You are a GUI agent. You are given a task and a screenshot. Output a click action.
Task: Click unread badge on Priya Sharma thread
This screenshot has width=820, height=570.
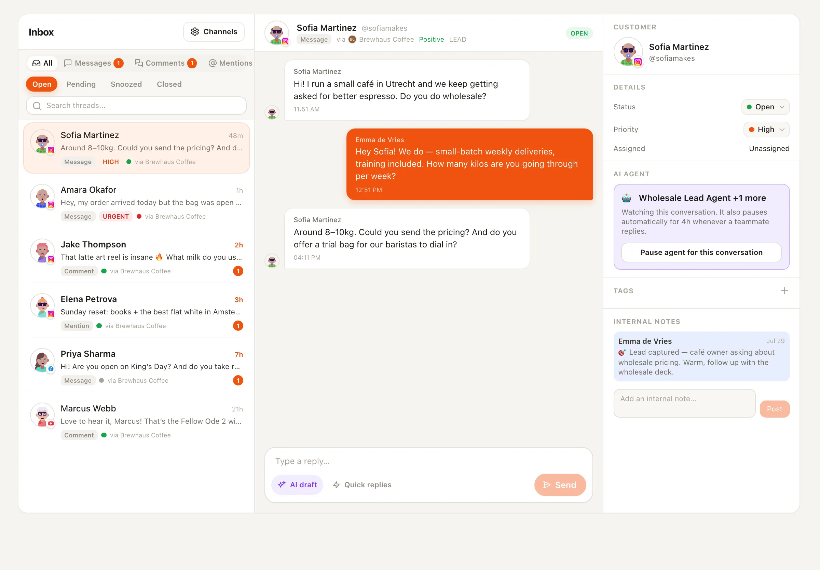point(238,380)
